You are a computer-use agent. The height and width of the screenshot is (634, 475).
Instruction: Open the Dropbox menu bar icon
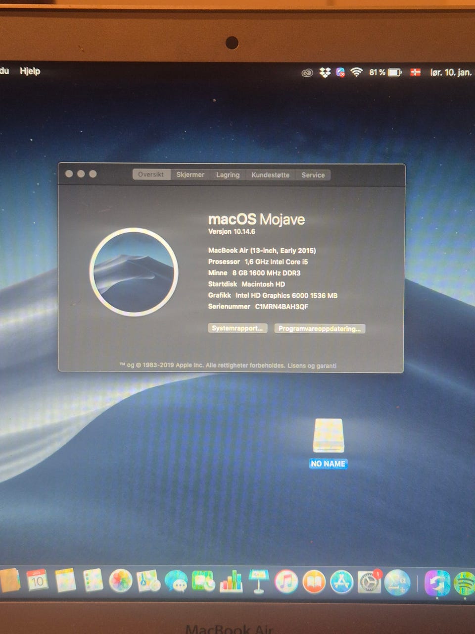coord(325,73)
